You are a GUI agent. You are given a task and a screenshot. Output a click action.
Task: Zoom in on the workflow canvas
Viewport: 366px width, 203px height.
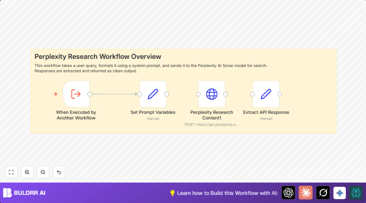click(27, 172)
